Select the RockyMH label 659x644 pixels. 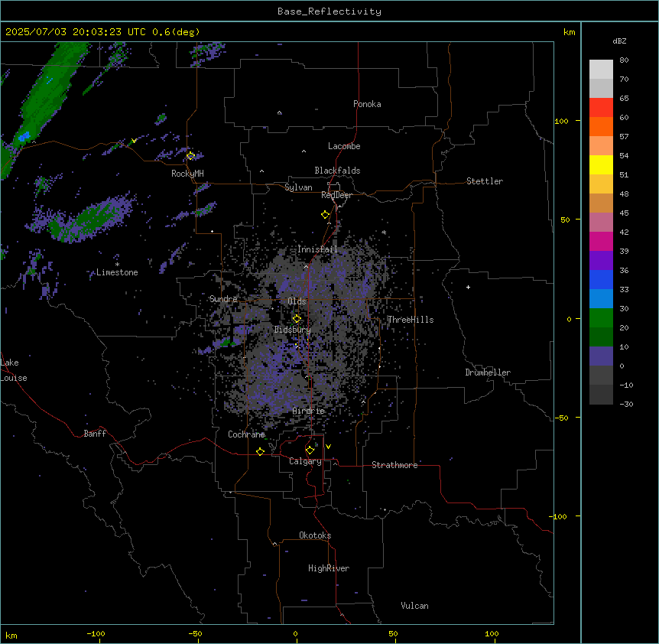187,174
